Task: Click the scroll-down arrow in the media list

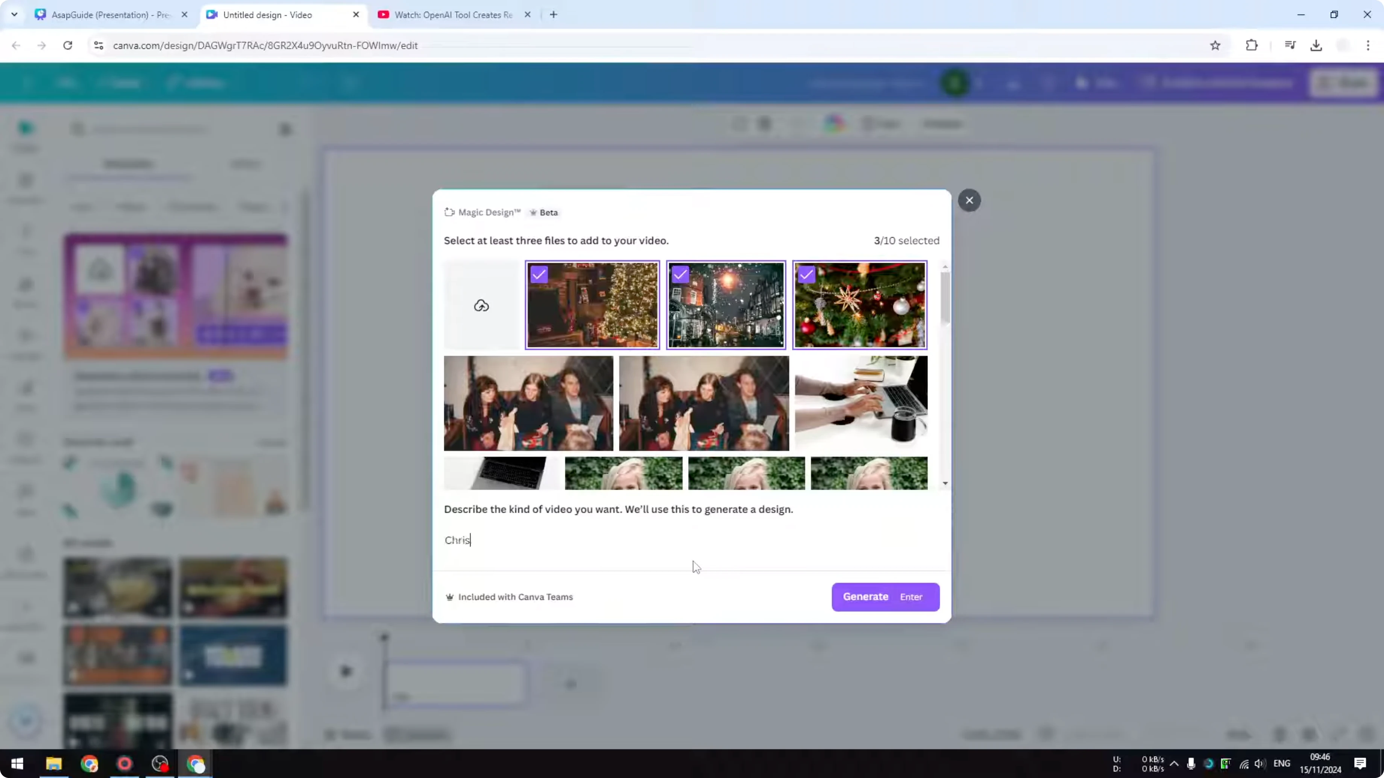Action: [945, 483]
